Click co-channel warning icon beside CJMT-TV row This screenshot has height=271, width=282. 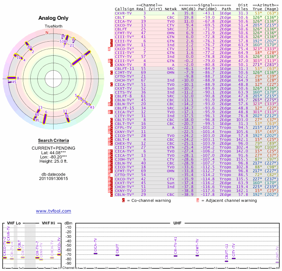(x=111, y=73)
